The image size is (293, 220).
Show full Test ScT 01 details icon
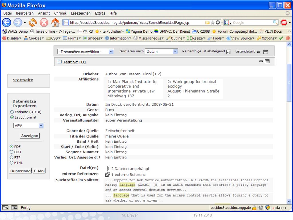click(x=267, y=61)
